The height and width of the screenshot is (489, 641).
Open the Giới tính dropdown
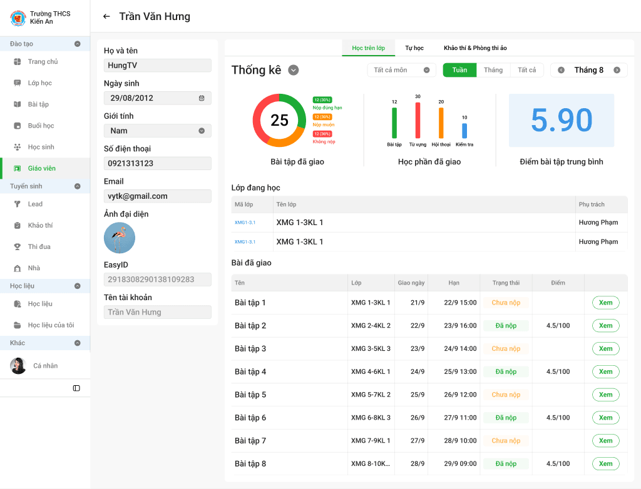(x=157, y=131)
